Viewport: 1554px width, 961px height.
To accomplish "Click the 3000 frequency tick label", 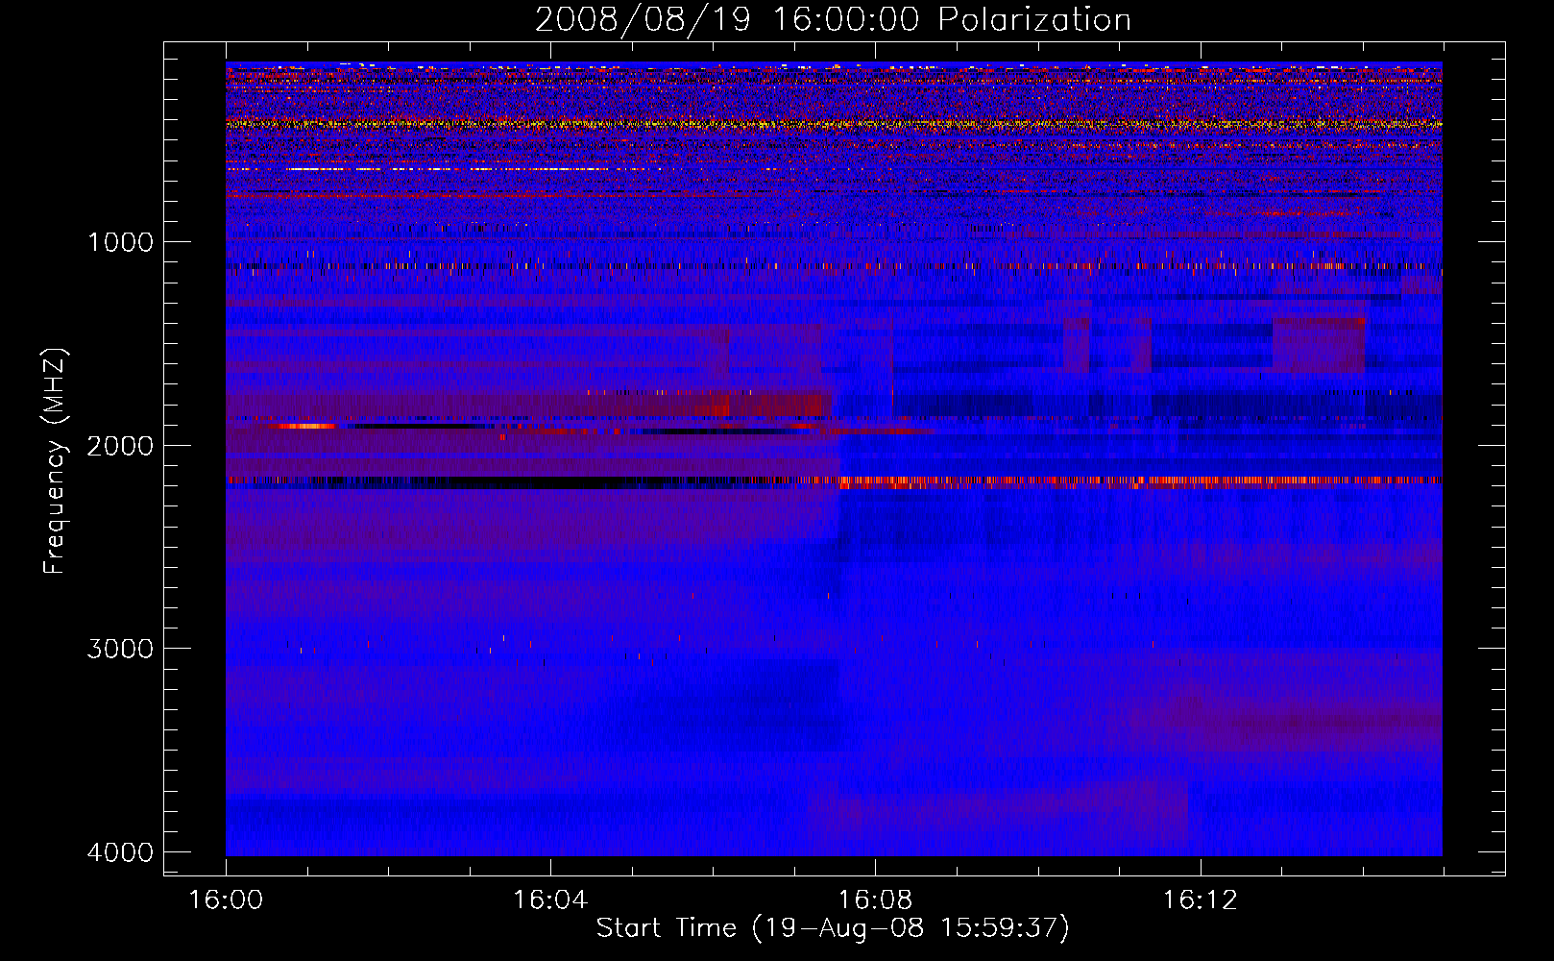I will pos(120,649).
